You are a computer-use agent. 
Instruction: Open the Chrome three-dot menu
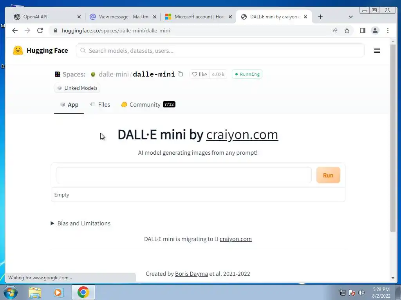[388, 30]
